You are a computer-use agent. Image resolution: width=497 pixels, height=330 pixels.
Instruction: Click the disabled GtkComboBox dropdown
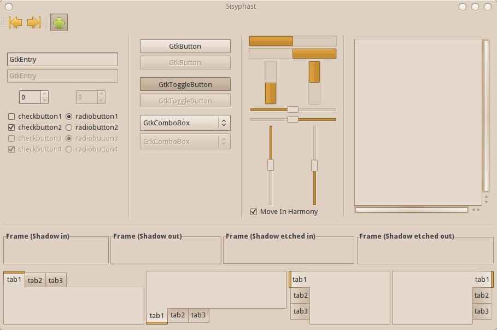pyautogui.click(x=185, y=142)
